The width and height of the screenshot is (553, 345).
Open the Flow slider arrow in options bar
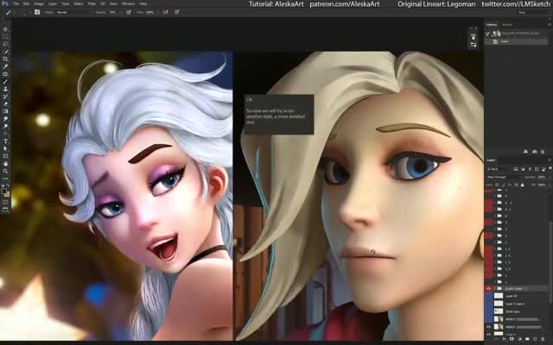157,12
